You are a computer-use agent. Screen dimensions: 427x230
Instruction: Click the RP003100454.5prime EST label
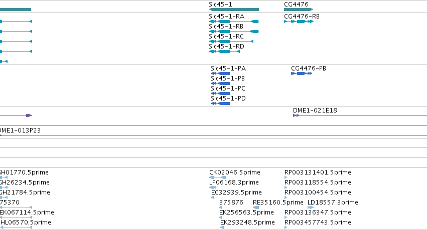[318, 193]
